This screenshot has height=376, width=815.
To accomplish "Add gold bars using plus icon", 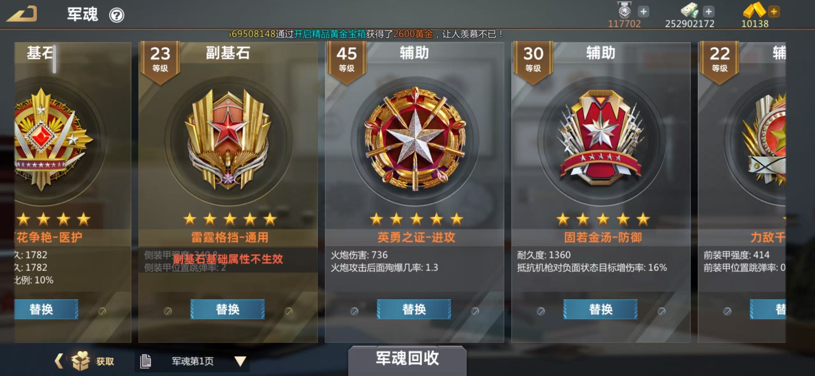I will coord(774,12).
